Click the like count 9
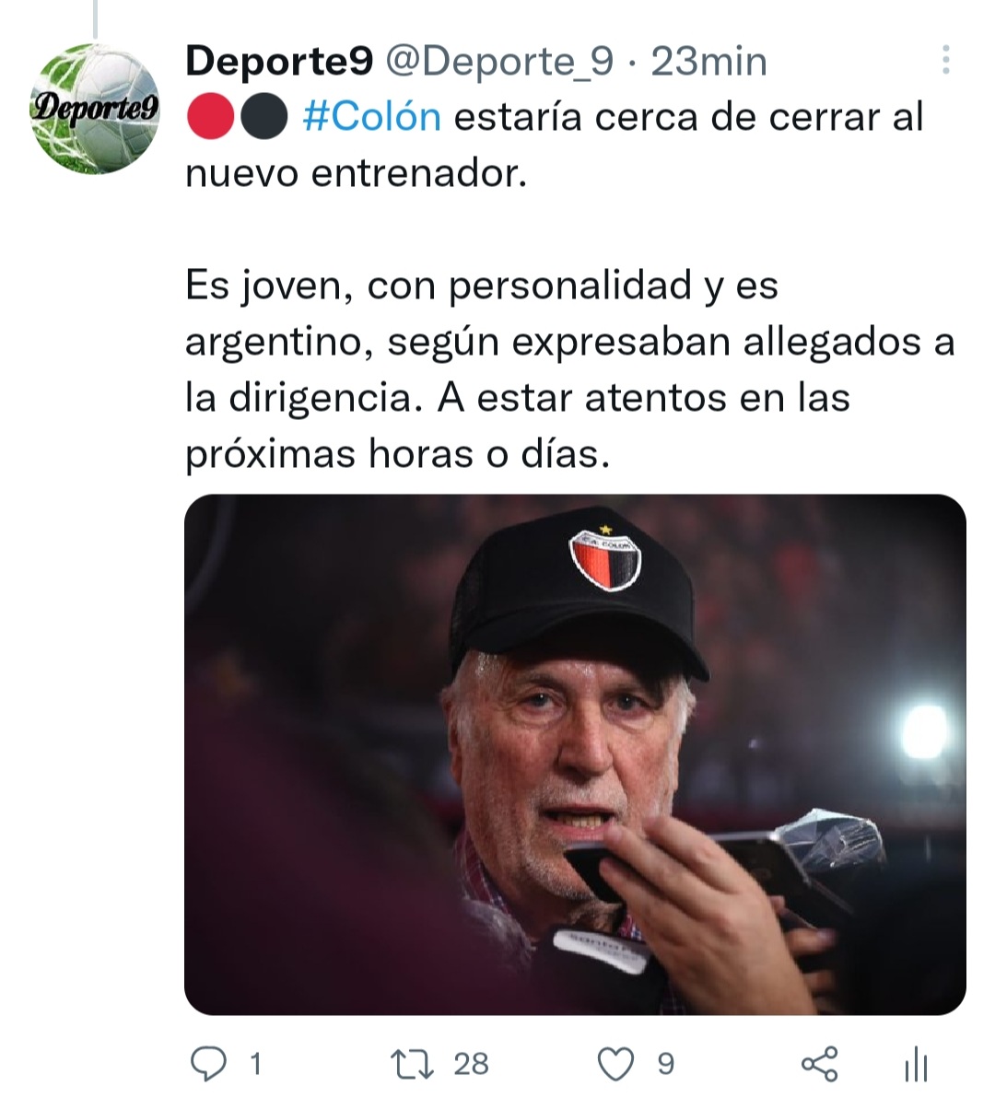 pos(665,1065)
